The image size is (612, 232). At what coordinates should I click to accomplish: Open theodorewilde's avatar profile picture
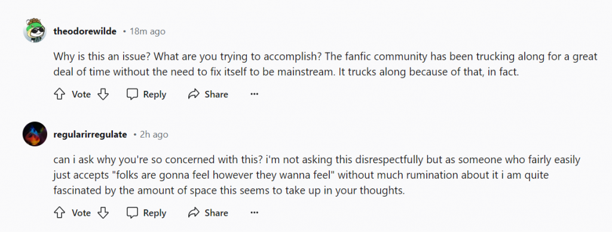35,30
